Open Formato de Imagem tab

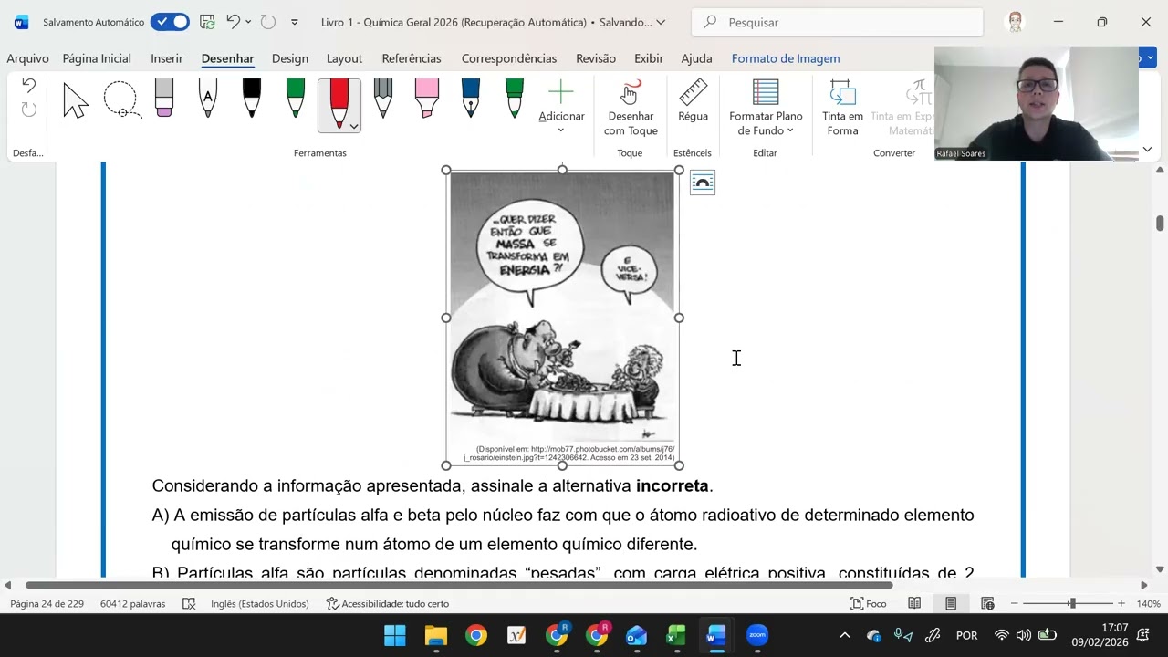[x=786, y=58]
